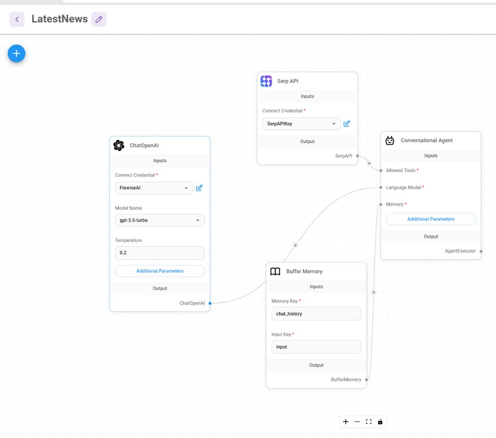Zoom in on the canvas

pyautogui.click(x=346, y=422)
